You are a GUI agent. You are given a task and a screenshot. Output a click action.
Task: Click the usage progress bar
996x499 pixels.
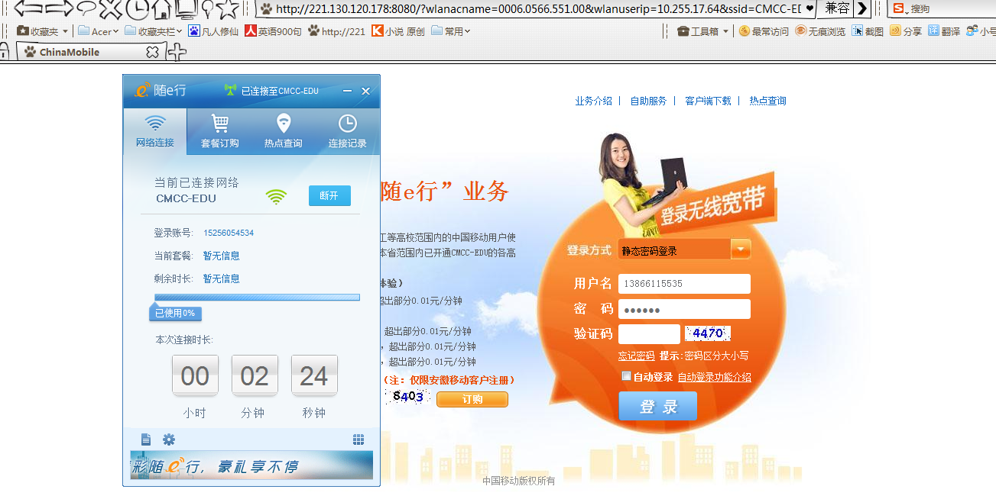257,298
